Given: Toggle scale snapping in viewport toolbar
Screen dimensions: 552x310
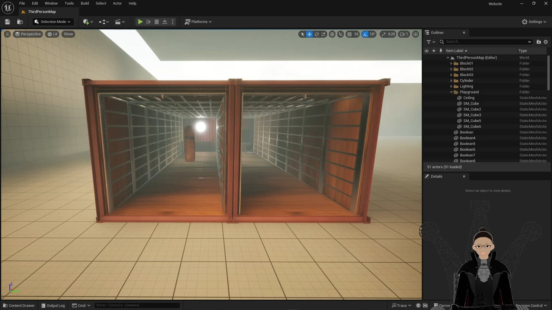Looking at the screenshot, I should point(383,34).
